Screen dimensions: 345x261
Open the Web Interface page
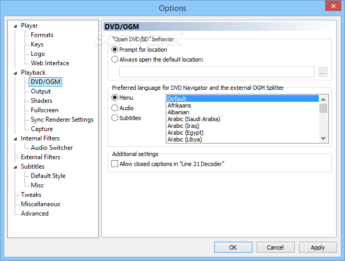pyautogui.click(x=50, y=63)
